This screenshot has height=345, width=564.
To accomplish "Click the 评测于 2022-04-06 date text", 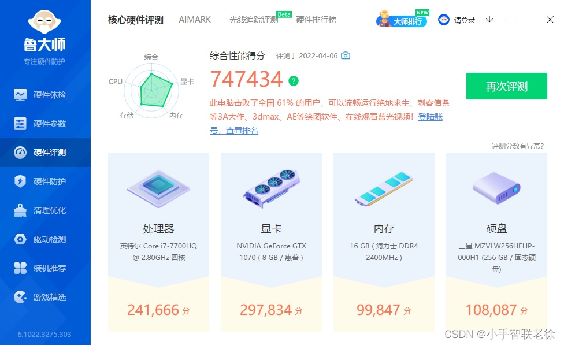I will click(307, 55).
